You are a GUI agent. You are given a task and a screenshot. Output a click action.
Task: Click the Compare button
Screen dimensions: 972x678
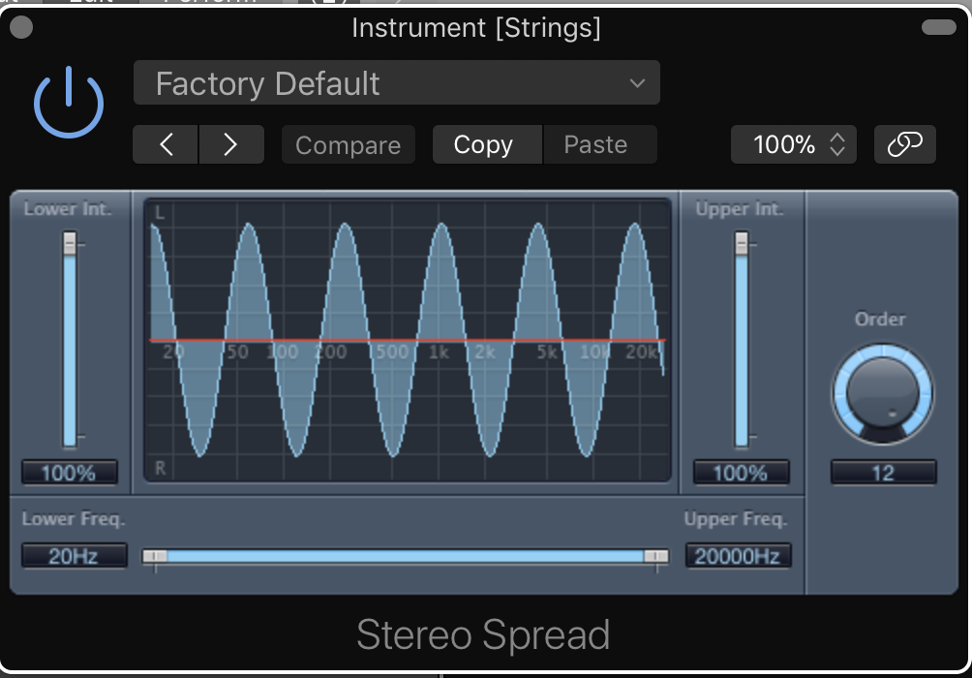[x=348, y=145]
